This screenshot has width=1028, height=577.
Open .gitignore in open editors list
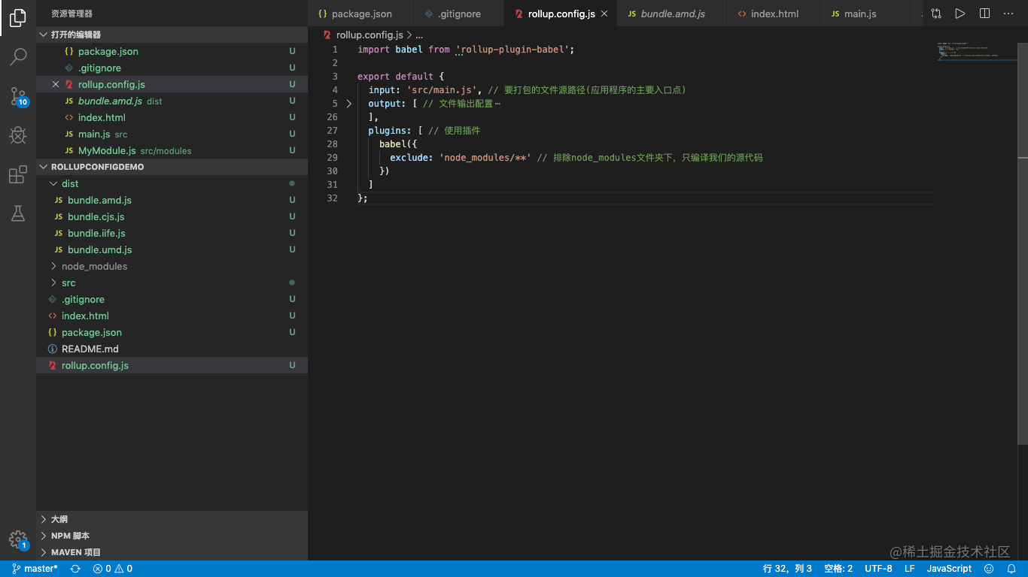(x=172, y=68)
